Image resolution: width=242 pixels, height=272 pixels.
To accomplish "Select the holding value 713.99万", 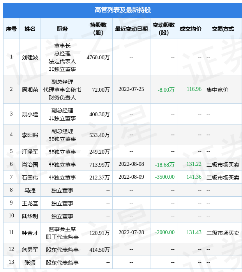I will coord(100,165).
